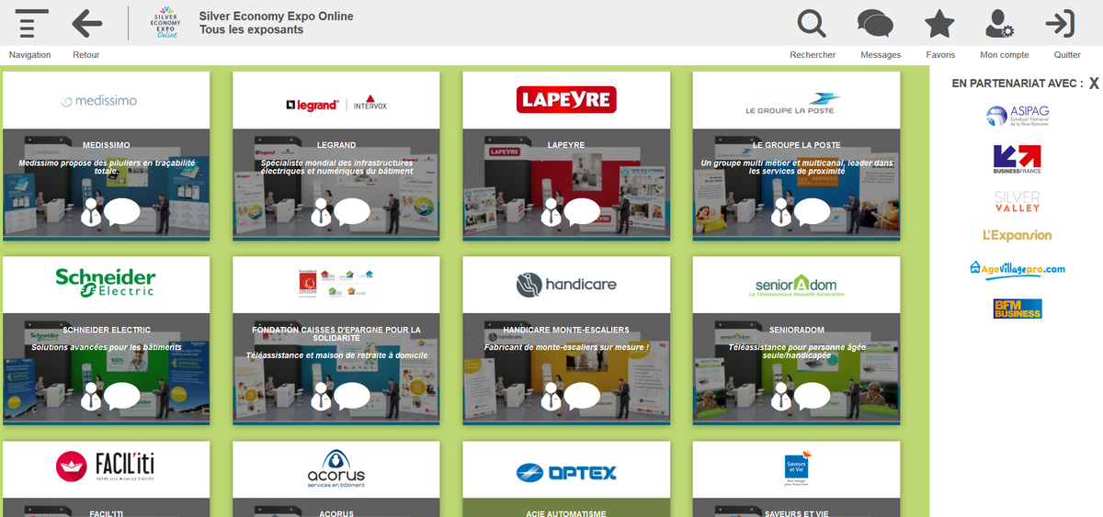Click 'Téléassistance pour personne âgée' description

coord(797,352)
